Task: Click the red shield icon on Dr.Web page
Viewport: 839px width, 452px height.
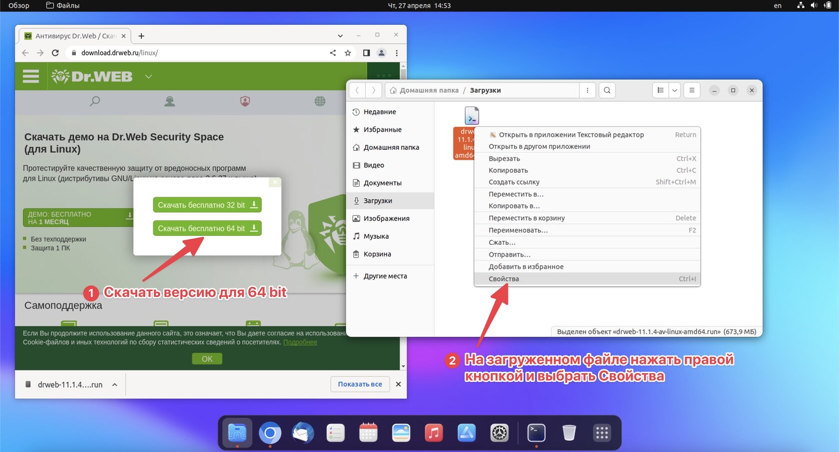Action: 245,101
